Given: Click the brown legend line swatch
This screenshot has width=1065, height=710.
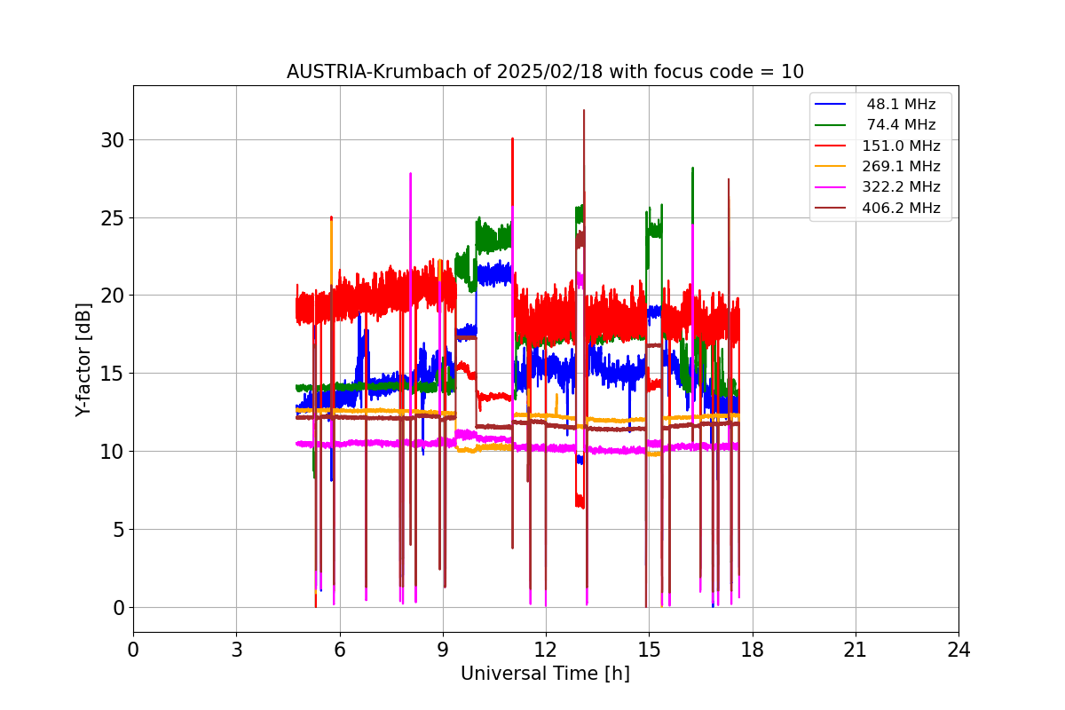Looking at the screenshot, I should tap(831, 208).
